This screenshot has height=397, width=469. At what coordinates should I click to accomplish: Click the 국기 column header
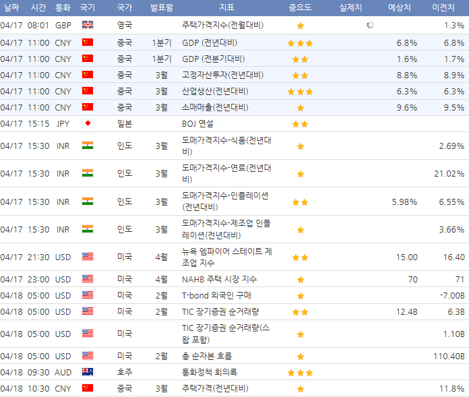[x=88, y=7]
